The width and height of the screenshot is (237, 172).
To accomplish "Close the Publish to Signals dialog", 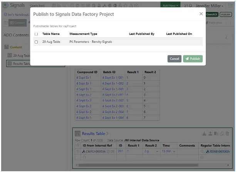I will tap(201, 14).
